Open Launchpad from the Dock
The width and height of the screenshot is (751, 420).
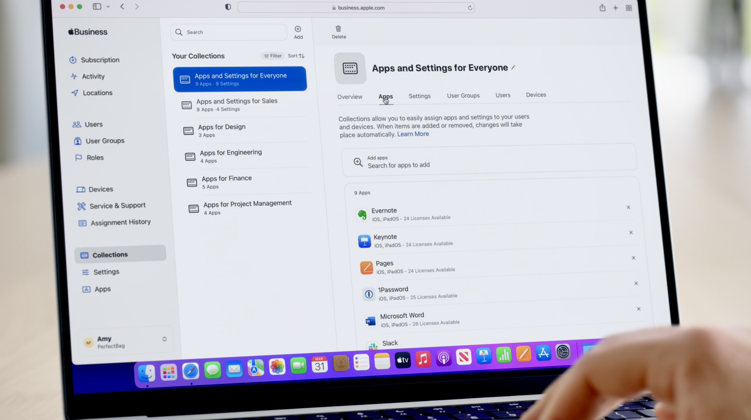169,372
